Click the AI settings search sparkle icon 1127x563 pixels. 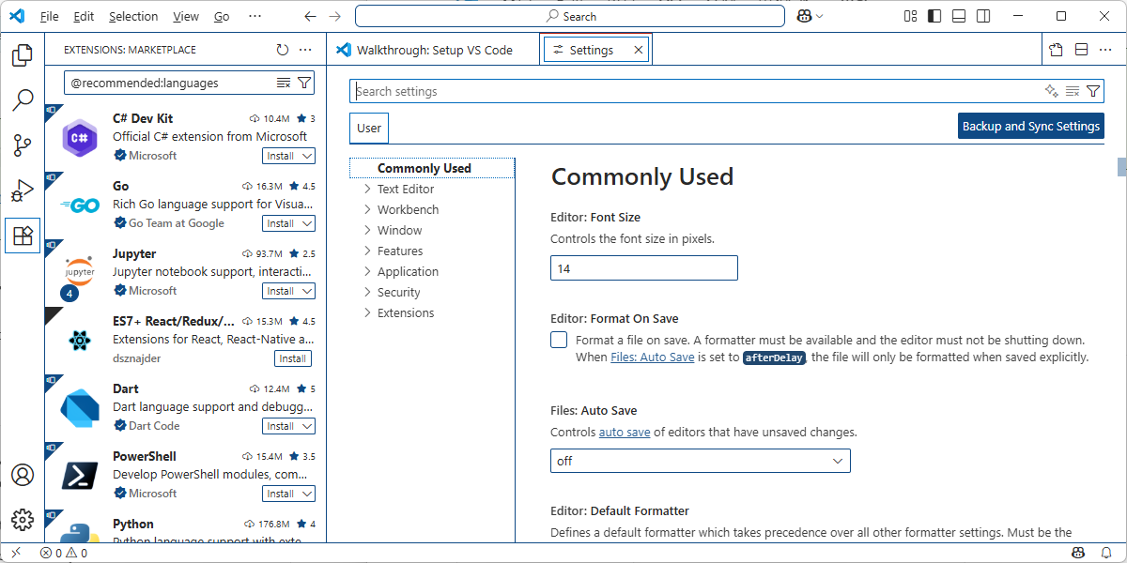tap(1052, 91)
